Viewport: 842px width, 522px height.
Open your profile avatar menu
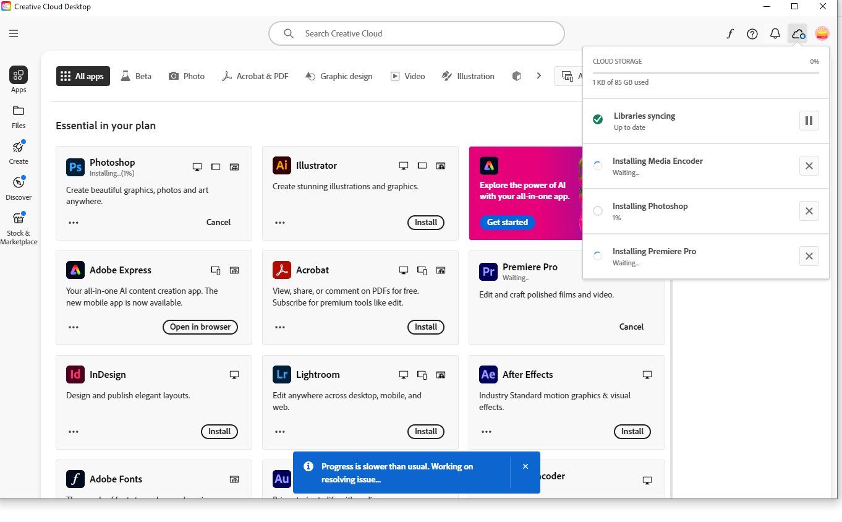coord(822,33)
